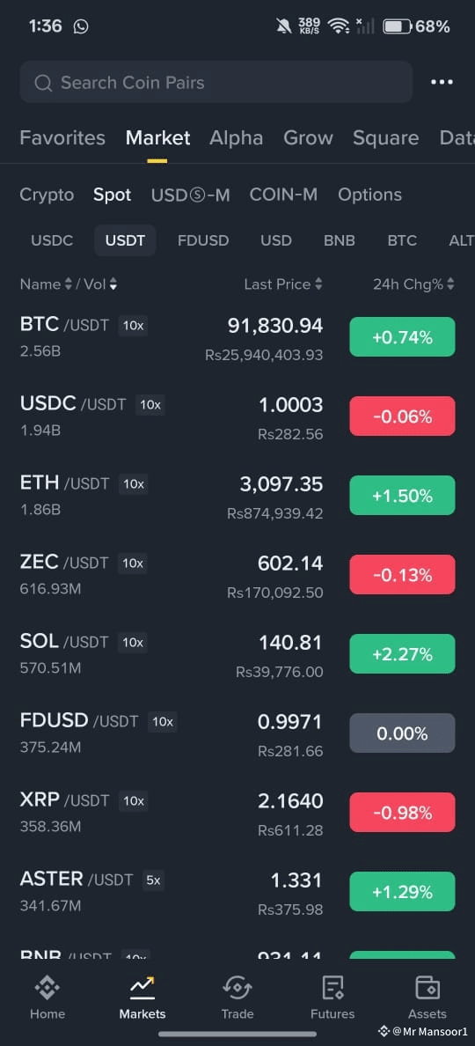Tap the magnifier search icon
Image resolution: width=475 pixels, height=1046 pixels.
point(43,83)
